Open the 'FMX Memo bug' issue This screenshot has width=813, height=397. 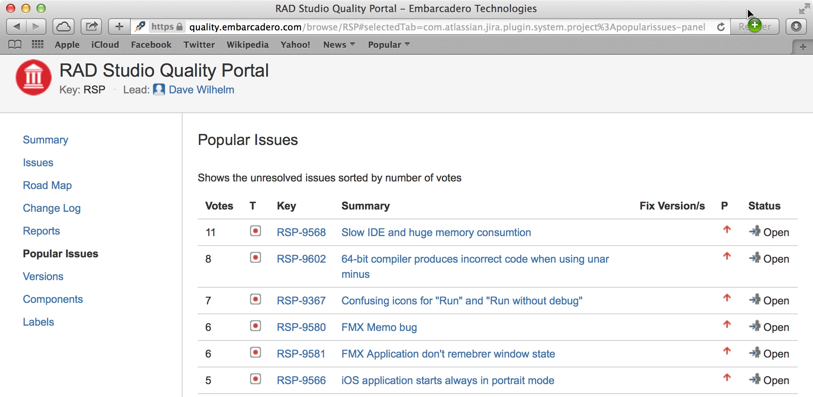(x=379, y=327)
